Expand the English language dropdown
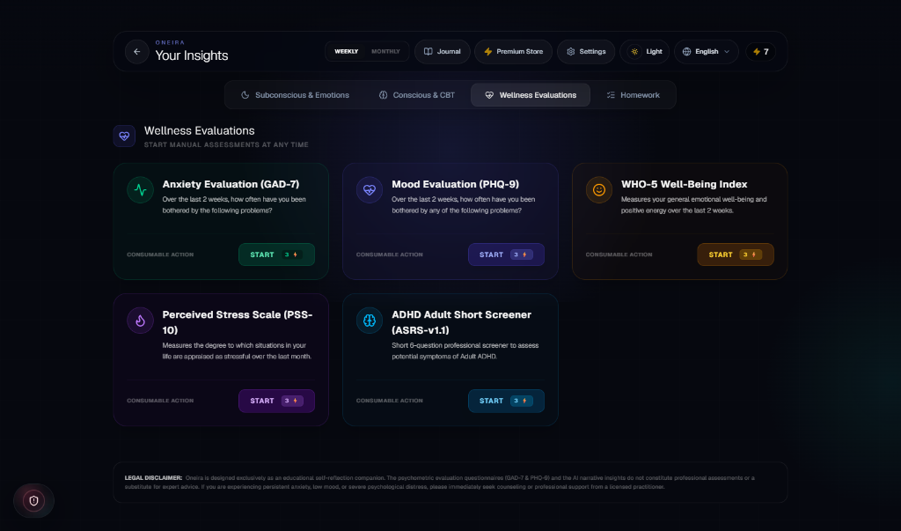The width and height of the screenshot is (901, 531). [707, 52]
